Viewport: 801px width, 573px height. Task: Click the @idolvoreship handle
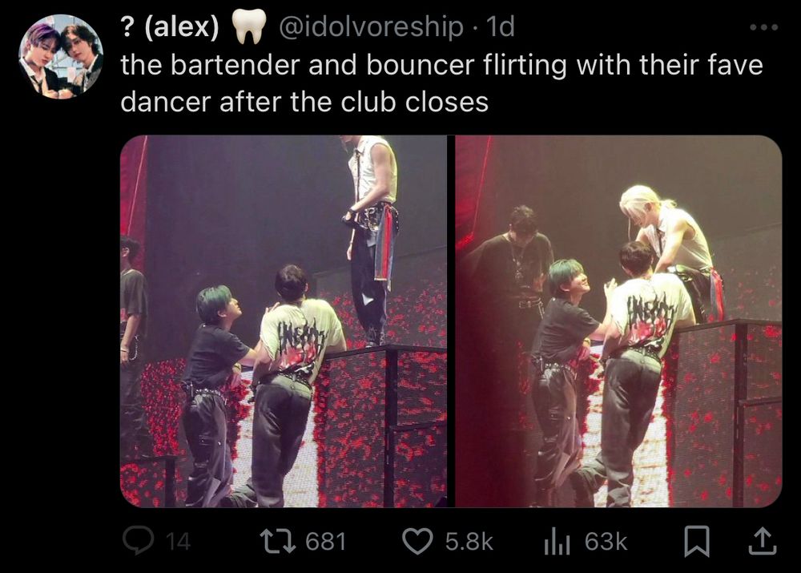[x=372, y=26]
